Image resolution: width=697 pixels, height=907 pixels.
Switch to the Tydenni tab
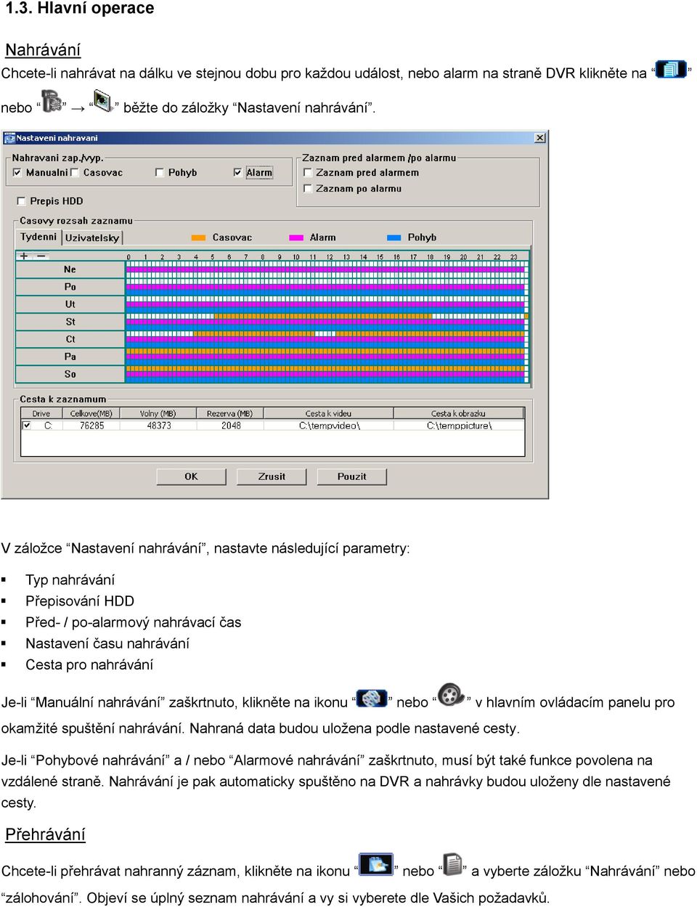pos(38,237)
